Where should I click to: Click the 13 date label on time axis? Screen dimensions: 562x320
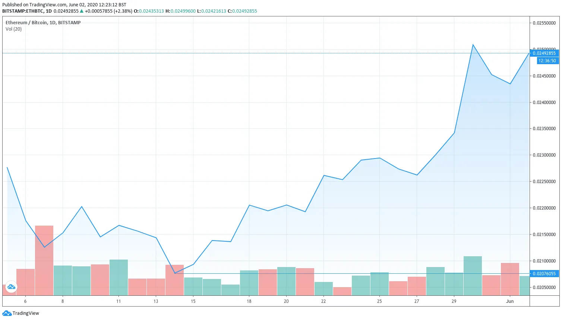(x=156, y=301)
